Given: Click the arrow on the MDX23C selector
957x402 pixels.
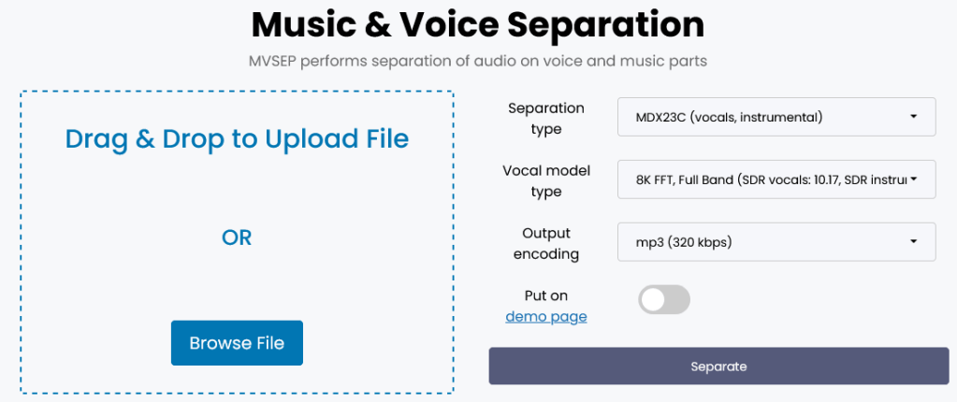Looking at the screenshot, I should (913, 117).
